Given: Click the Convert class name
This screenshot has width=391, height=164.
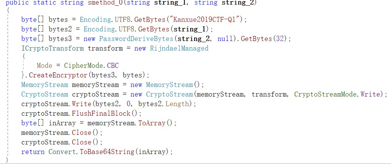Looking at the screenshot, I should [62, 152].
